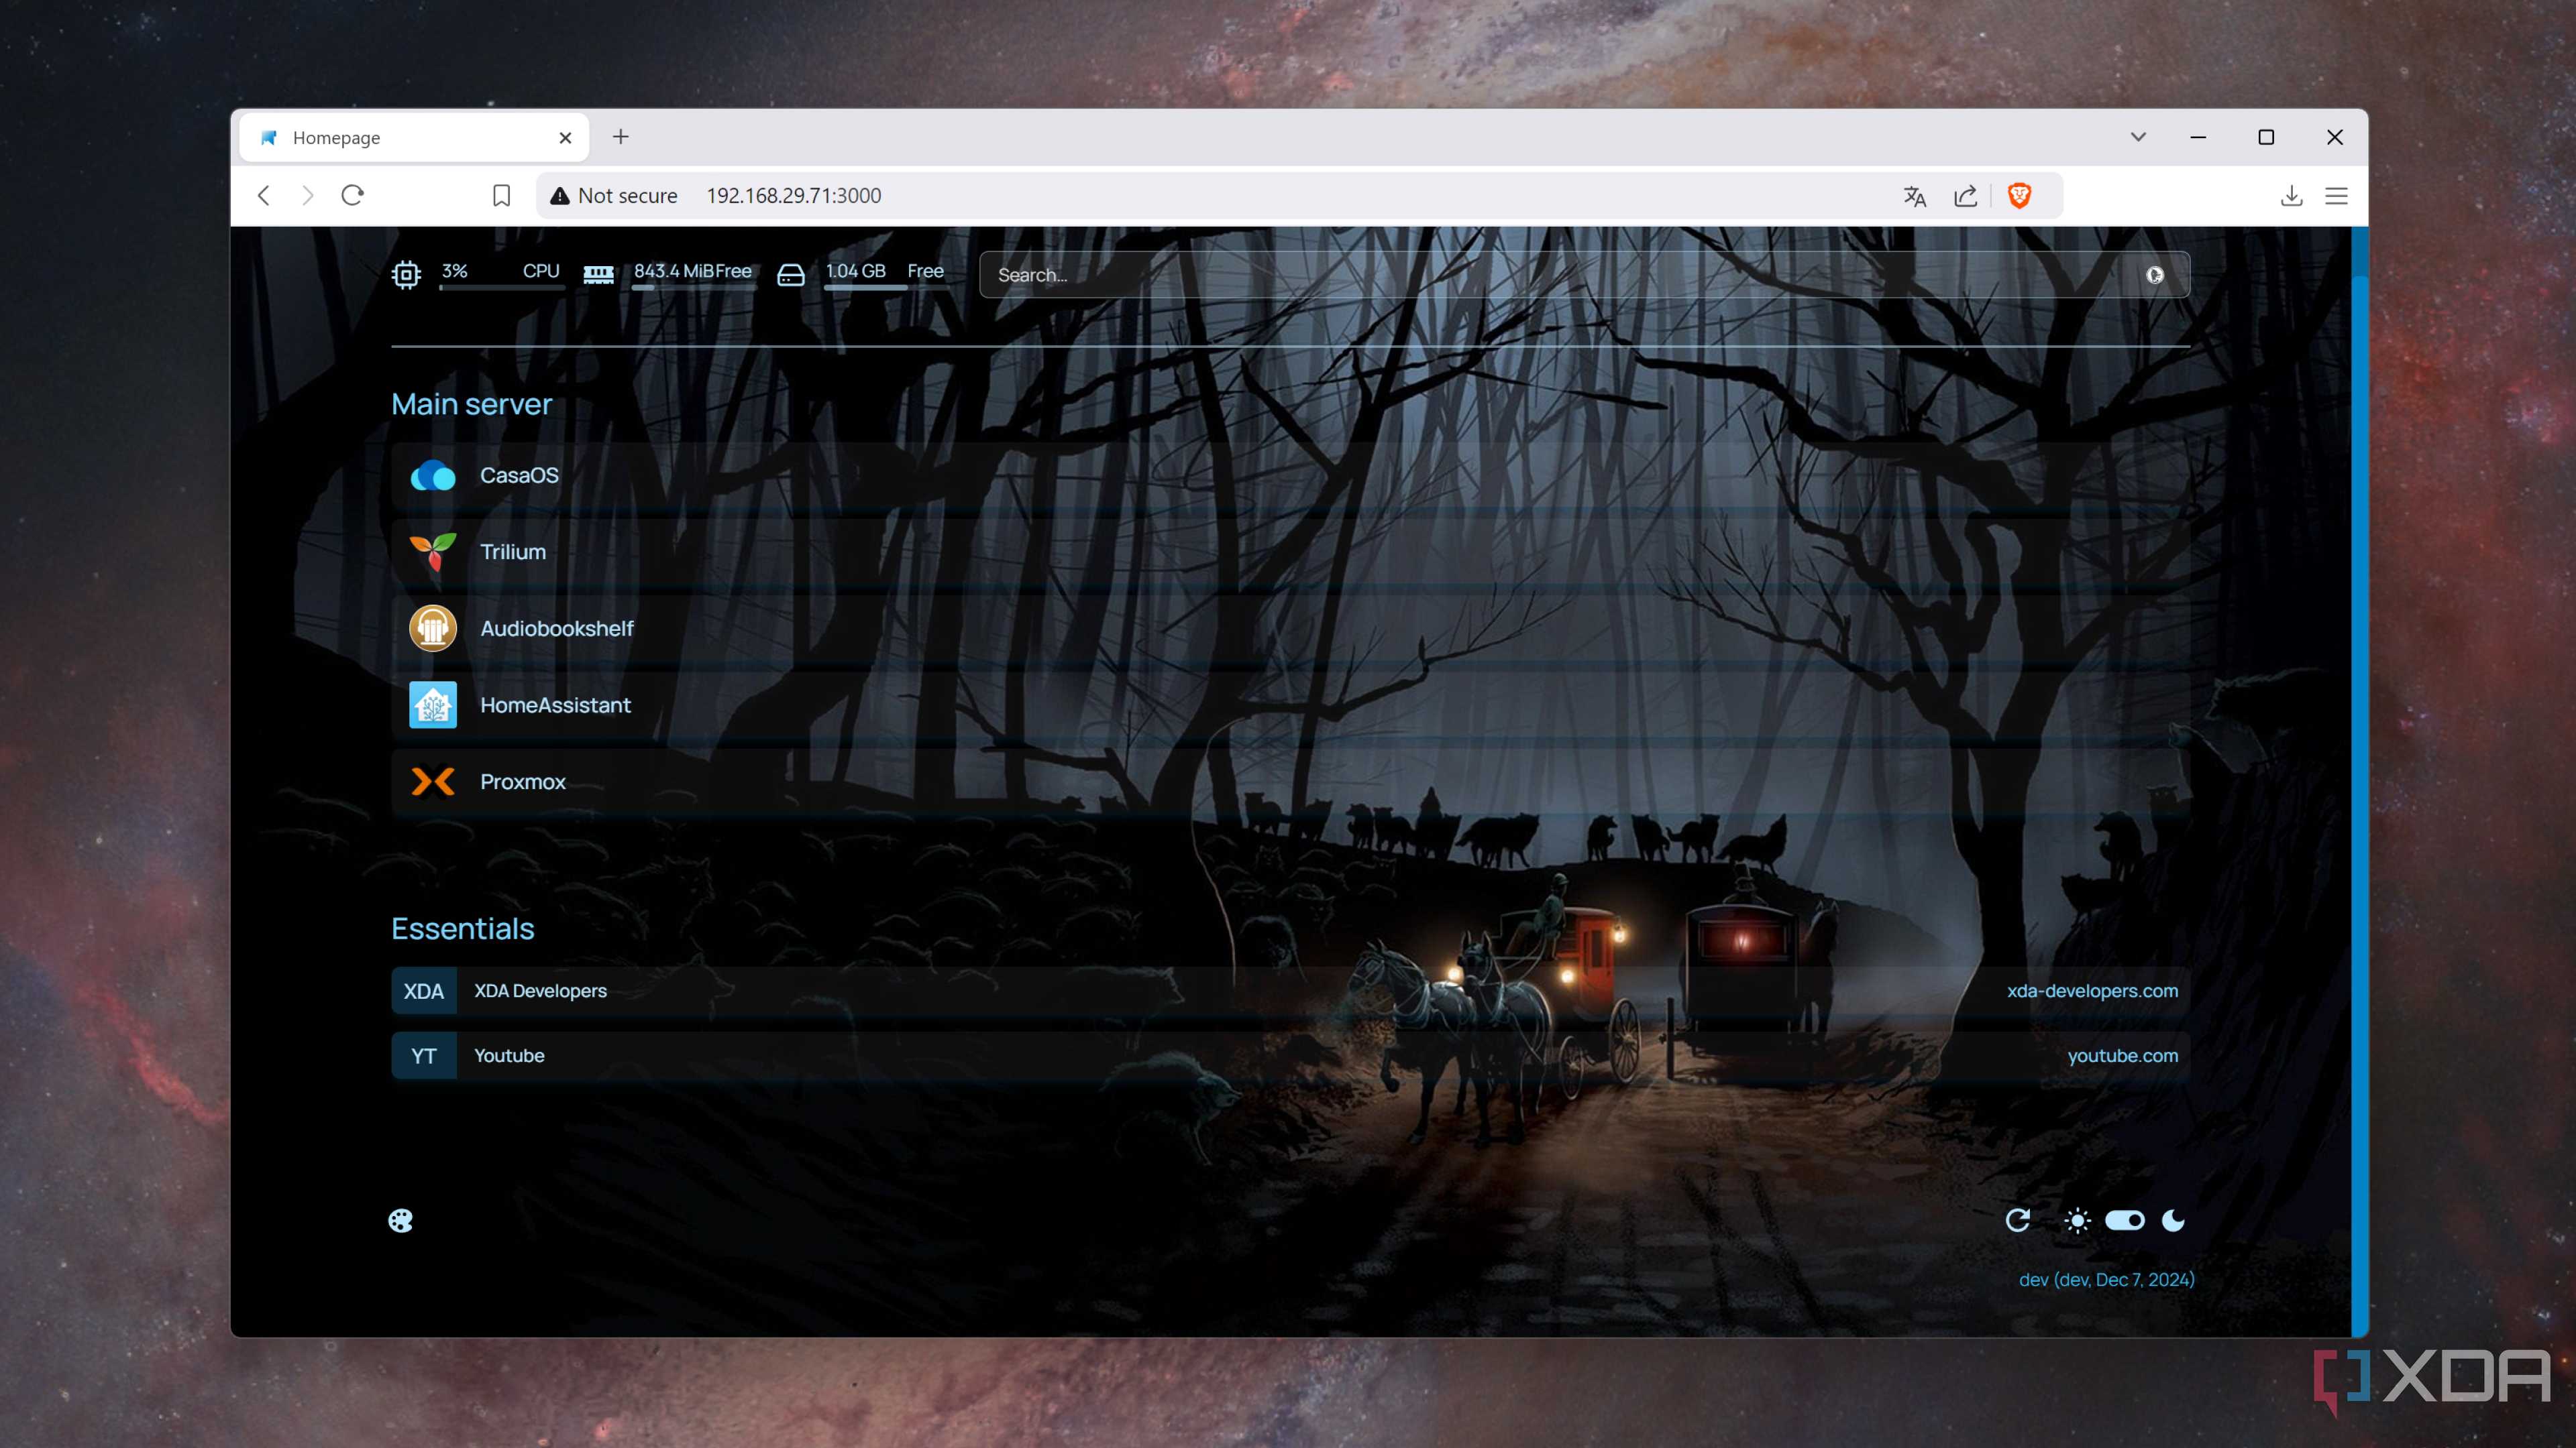The width and height of the screenshot is (2576, 1448).
Task: Maximize the browser window
Action: tap(2266, 137)
